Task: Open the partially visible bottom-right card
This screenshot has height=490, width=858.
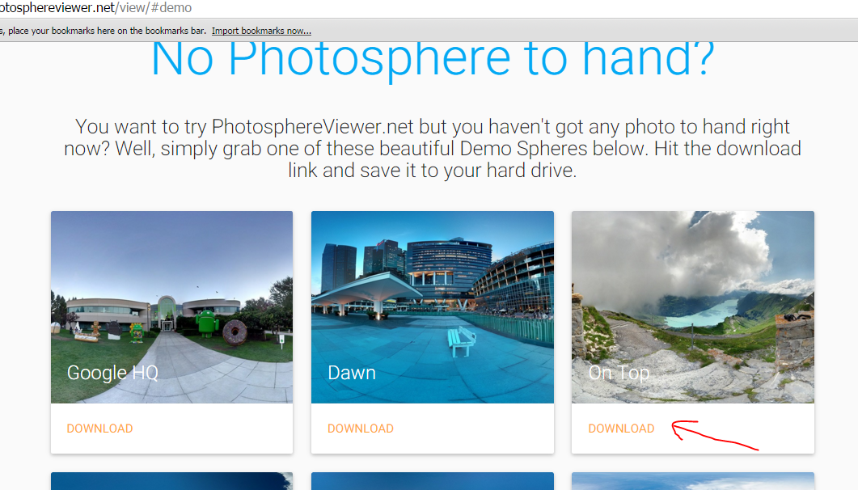Action: (x=693, y=481)
